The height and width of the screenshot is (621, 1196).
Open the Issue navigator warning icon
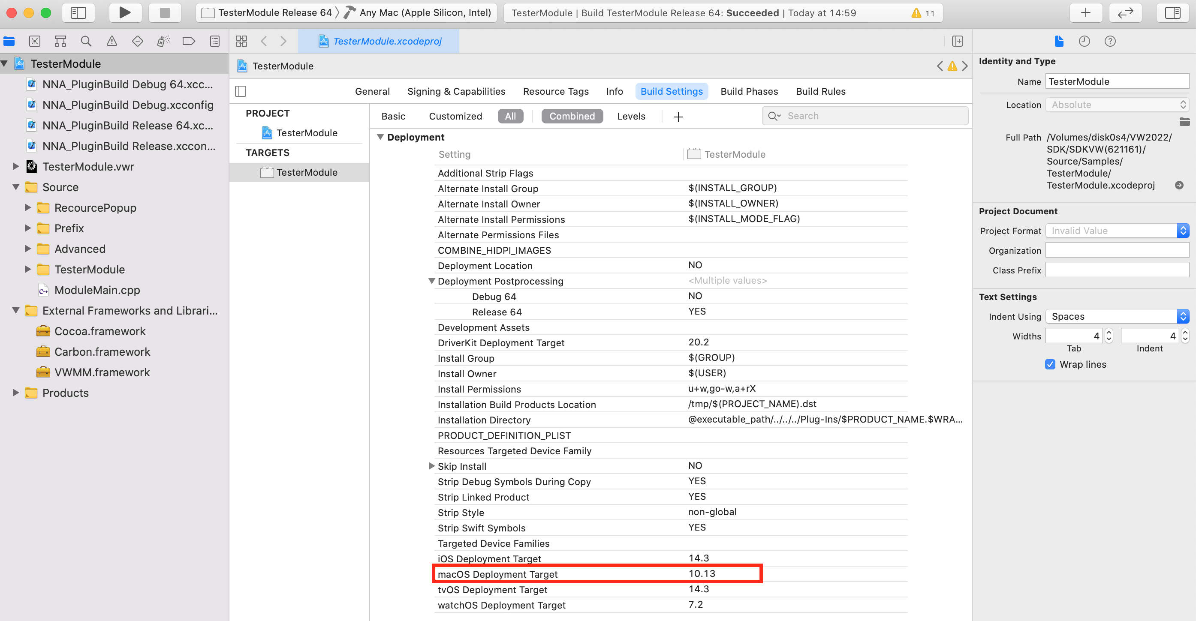click(x=112, y=41)
